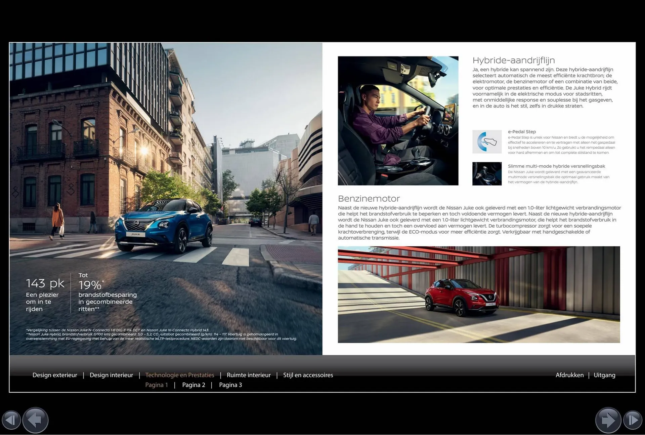Click the last page skip arrow icon

click(x=633, y=420)
